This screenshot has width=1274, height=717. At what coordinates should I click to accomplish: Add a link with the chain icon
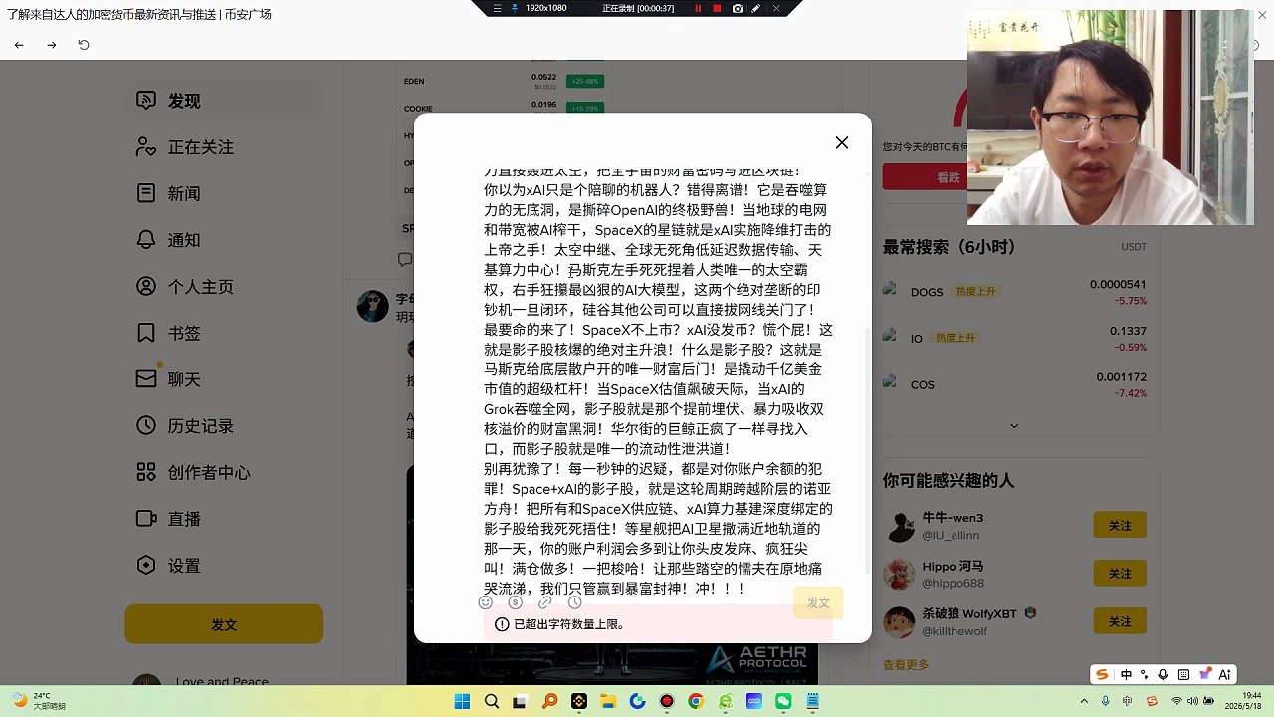click(x=544, y=602)
